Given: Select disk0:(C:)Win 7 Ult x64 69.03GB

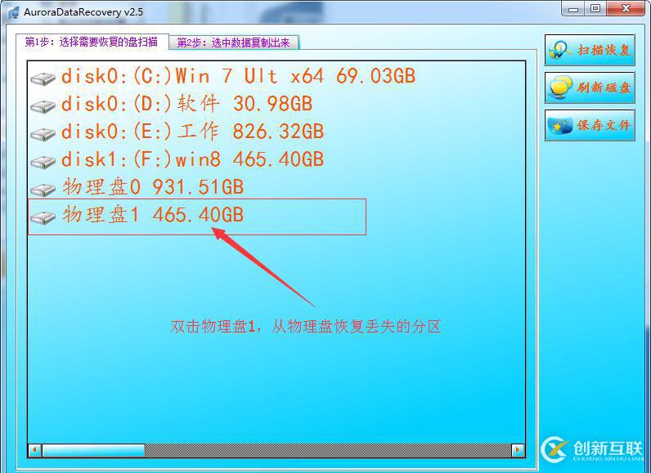Looking at the screenshot, I should (238, 76).
